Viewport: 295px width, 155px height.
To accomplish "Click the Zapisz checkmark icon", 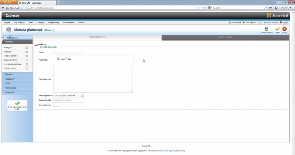I will [277, 29].
